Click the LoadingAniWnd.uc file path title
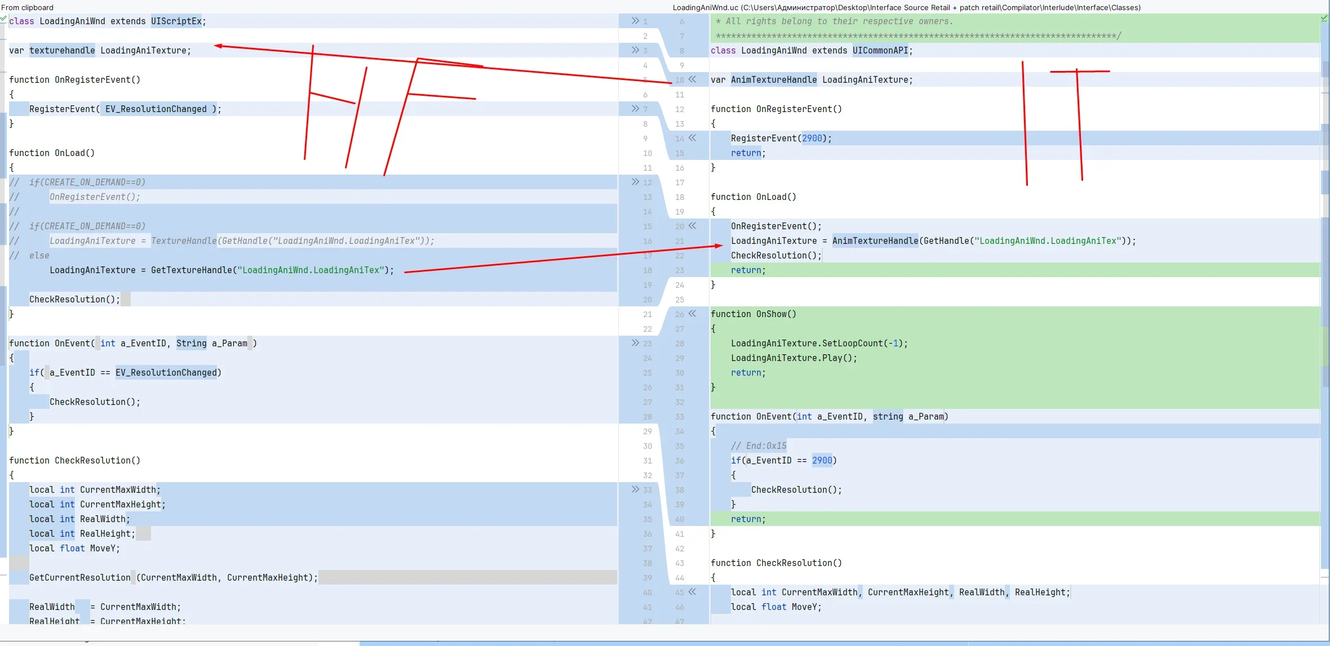 click(906, 7)
